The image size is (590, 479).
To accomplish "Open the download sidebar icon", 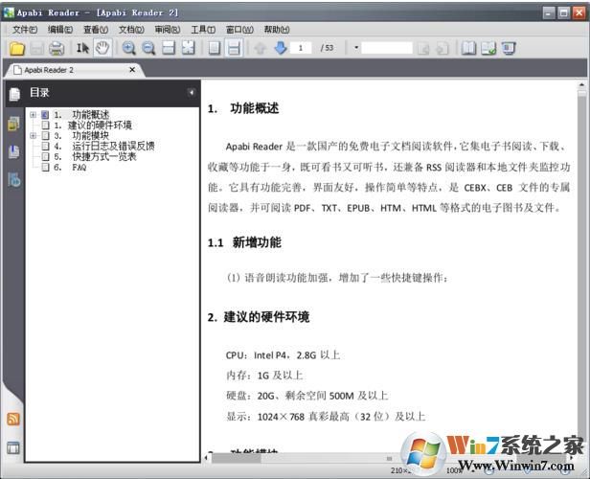I will (14, 151).
